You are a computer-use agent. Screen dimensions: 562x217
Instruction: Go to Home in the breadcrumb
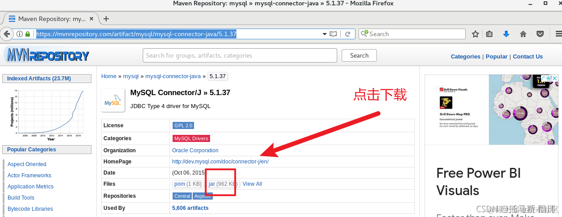pyautogui.click(x=109, y=76)
